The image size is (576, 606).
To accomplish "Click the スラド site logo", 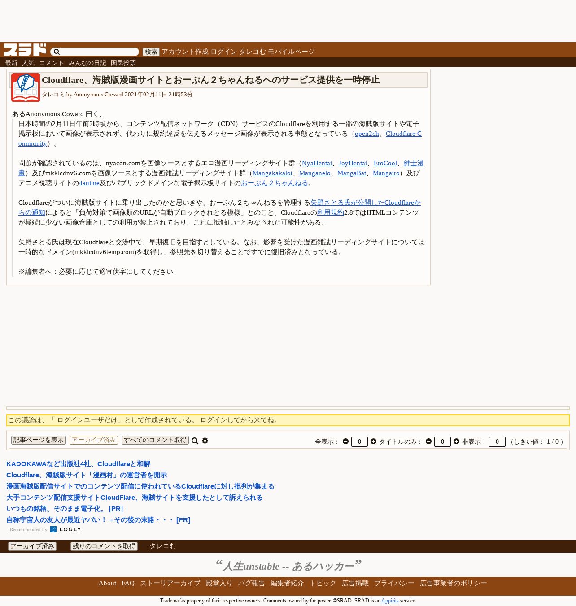I will (x=25, y=50).
